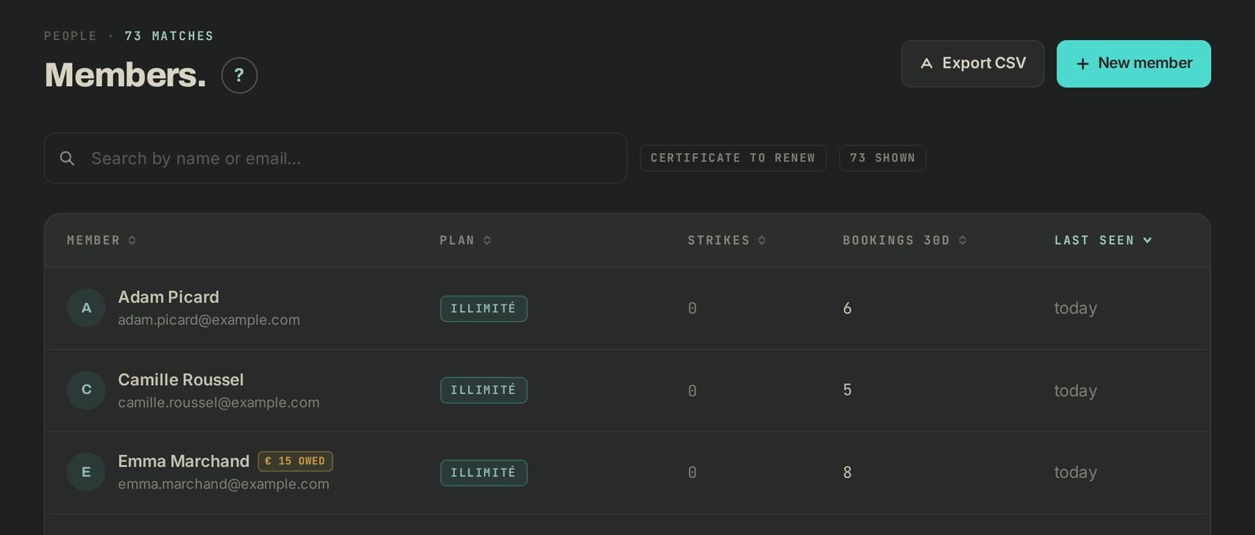
Task: Toggle the Certificate to Renew filter
Action: coord(733,158)
